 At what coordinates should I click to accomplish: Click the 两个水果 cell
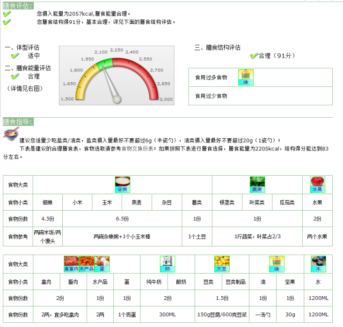(x=317, y=236)
